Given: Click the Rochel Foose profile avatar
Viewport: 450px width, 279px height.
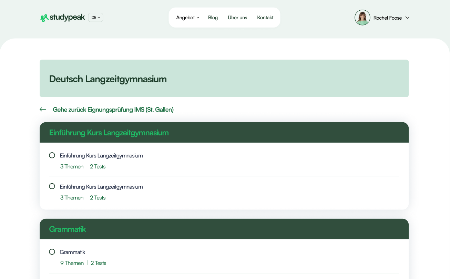Looking at the screenshot, I should point(362,18).
